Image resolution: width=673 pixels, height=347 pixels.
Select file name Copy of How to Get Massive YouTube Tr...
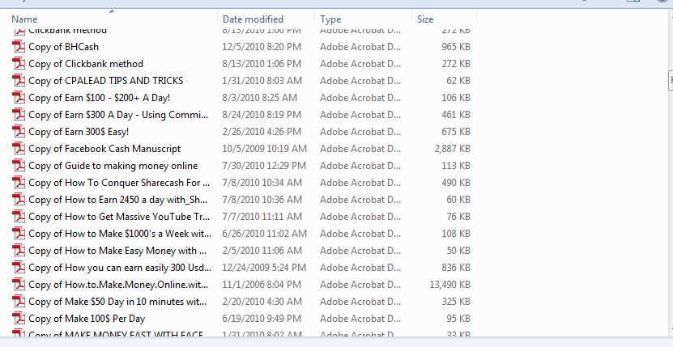point(119,216)
